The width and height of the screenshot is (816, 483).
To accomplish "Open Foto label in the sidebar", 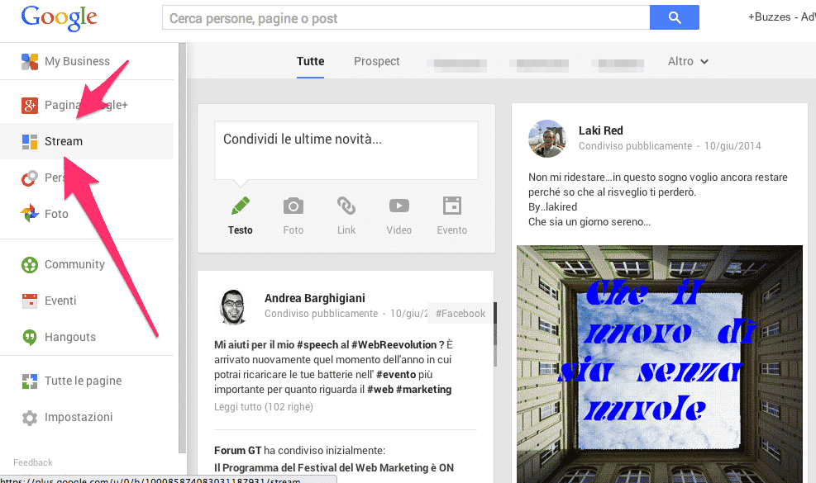I will click(x=56, y=214).
